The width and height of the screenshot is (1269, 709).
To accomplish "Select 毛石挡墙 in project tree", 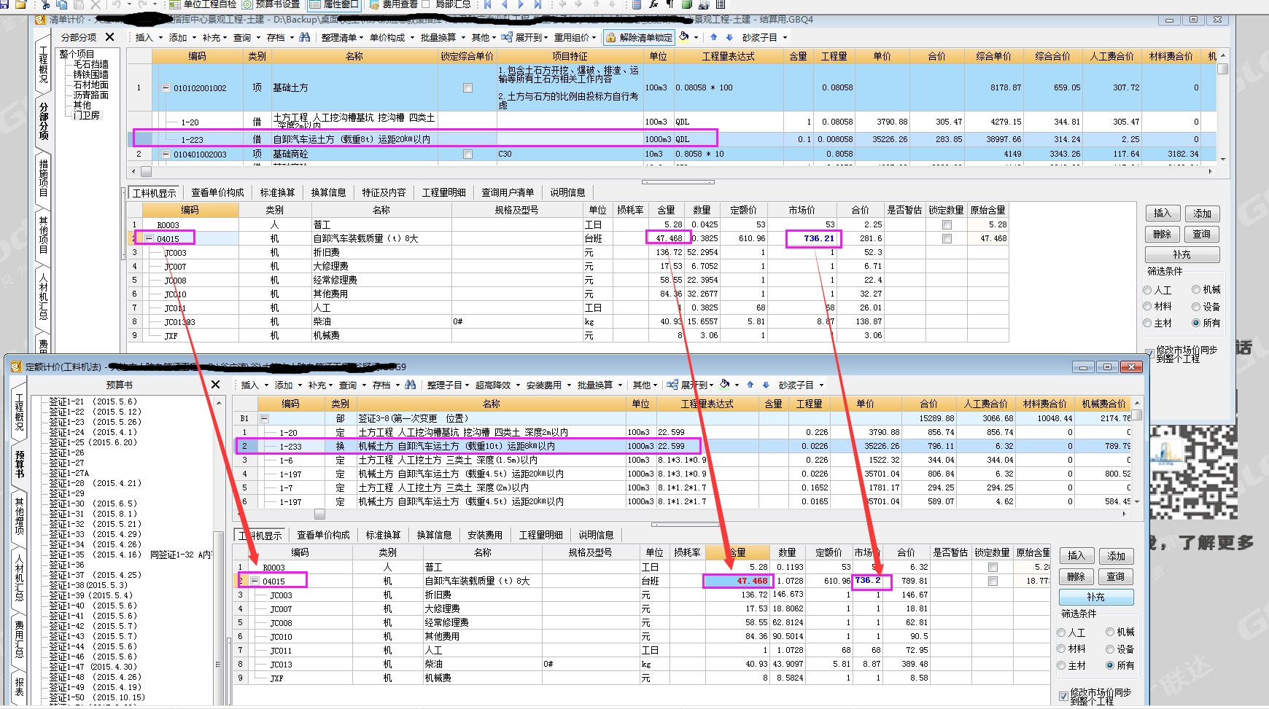I will pyautogui.click(x=90, y=64).
